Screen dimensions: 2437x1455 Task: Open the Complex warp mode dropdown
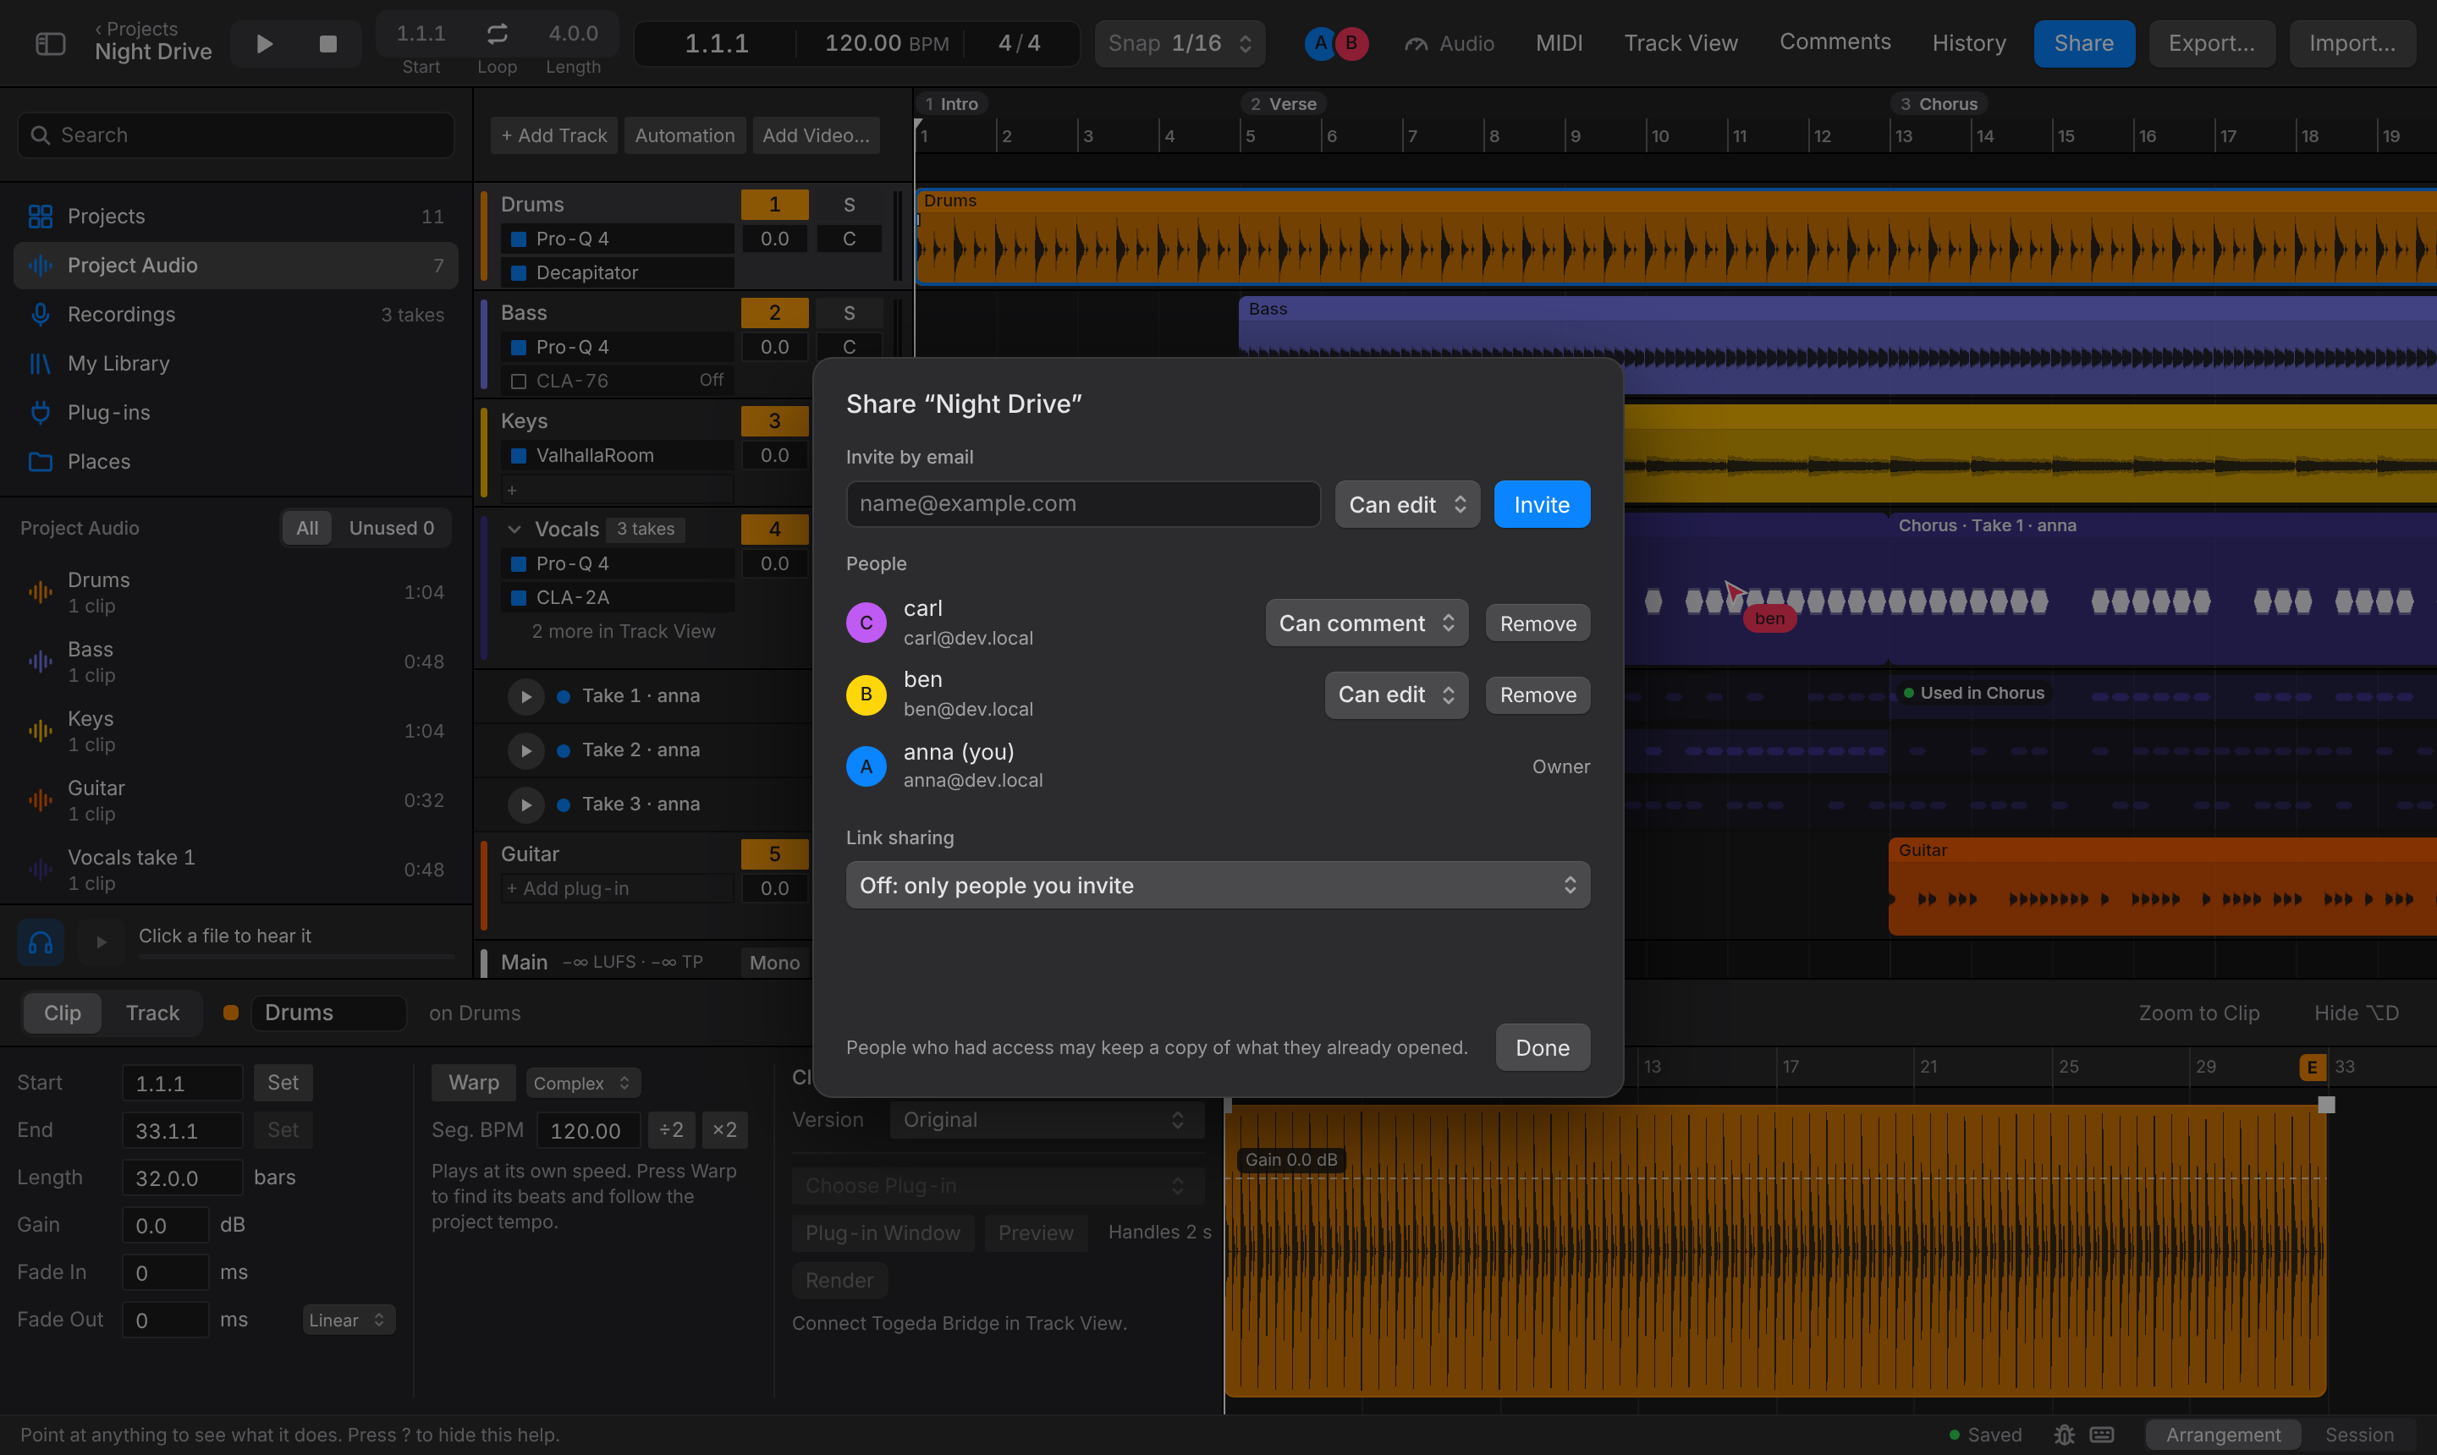[x=582, y=1084]
